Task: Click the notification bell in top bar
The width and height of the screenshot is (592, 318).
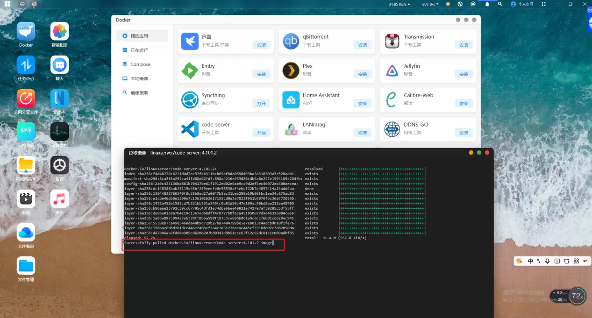Action: [487, 4]
